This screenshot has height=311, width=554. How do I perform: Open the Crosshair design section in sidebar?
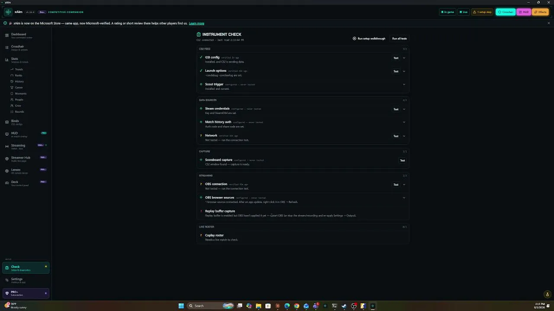pos(26,48)
